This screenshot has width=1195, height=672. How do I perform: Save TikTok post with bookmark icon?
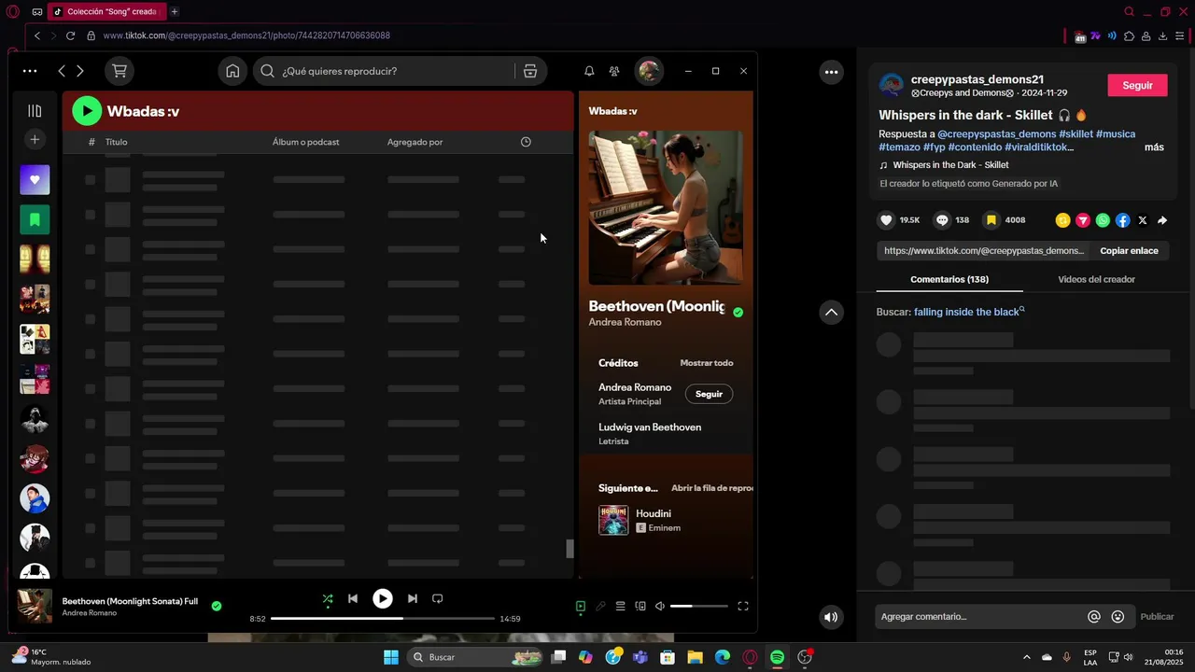(991, 220)
